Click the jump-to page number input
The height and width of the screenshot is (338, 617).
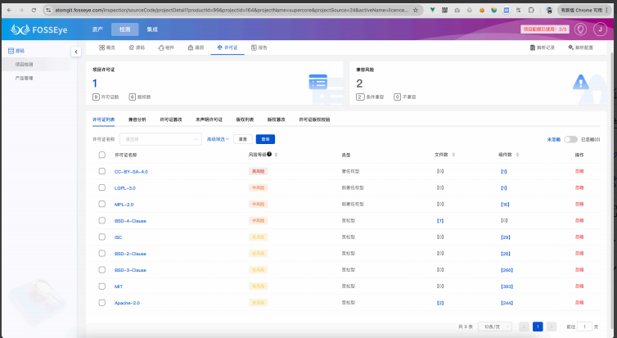584,327
